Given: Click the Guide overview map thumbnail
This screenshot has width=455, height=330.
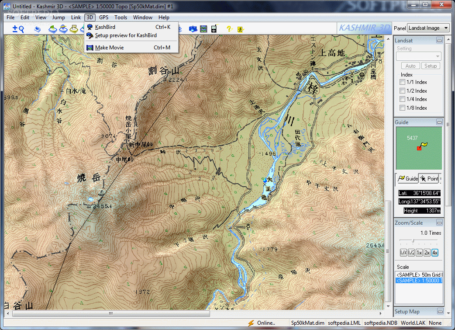Looking at the screenshot, I should 419,148.
